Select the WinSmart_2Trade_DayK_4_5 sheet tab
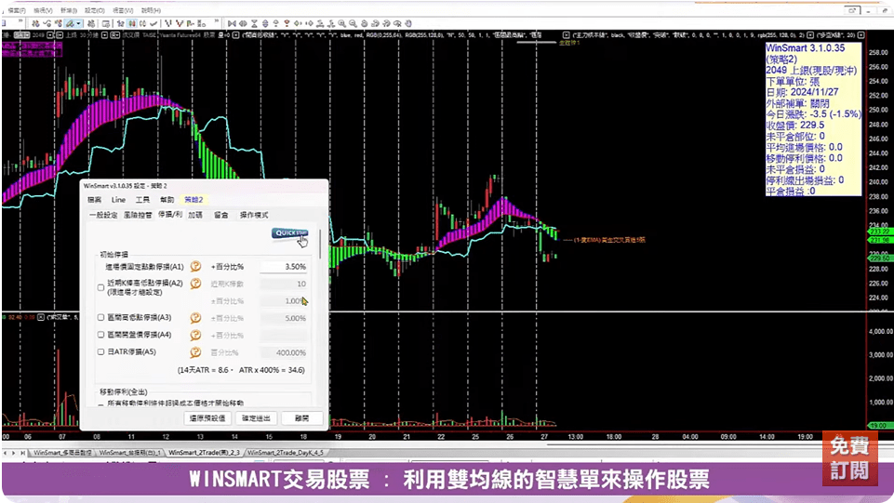Viewport: 894px width, 503px height. (x=285, y=453)
